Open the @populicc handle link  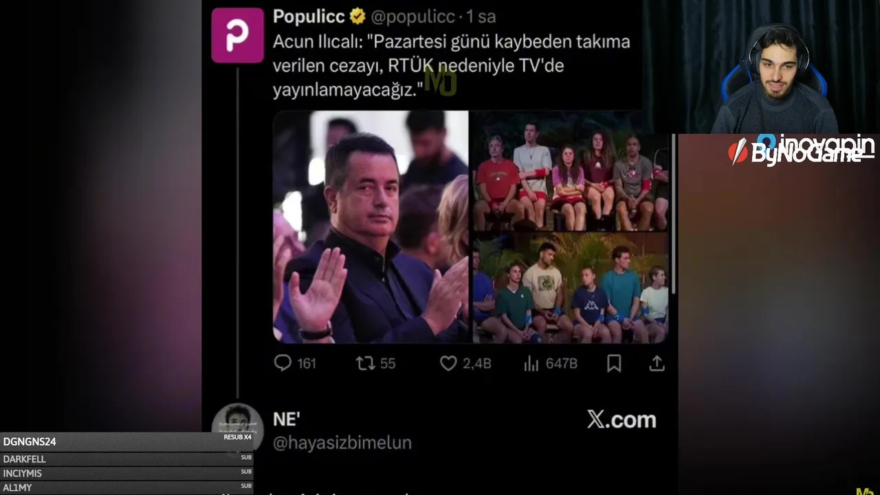[x=413, y=16]
